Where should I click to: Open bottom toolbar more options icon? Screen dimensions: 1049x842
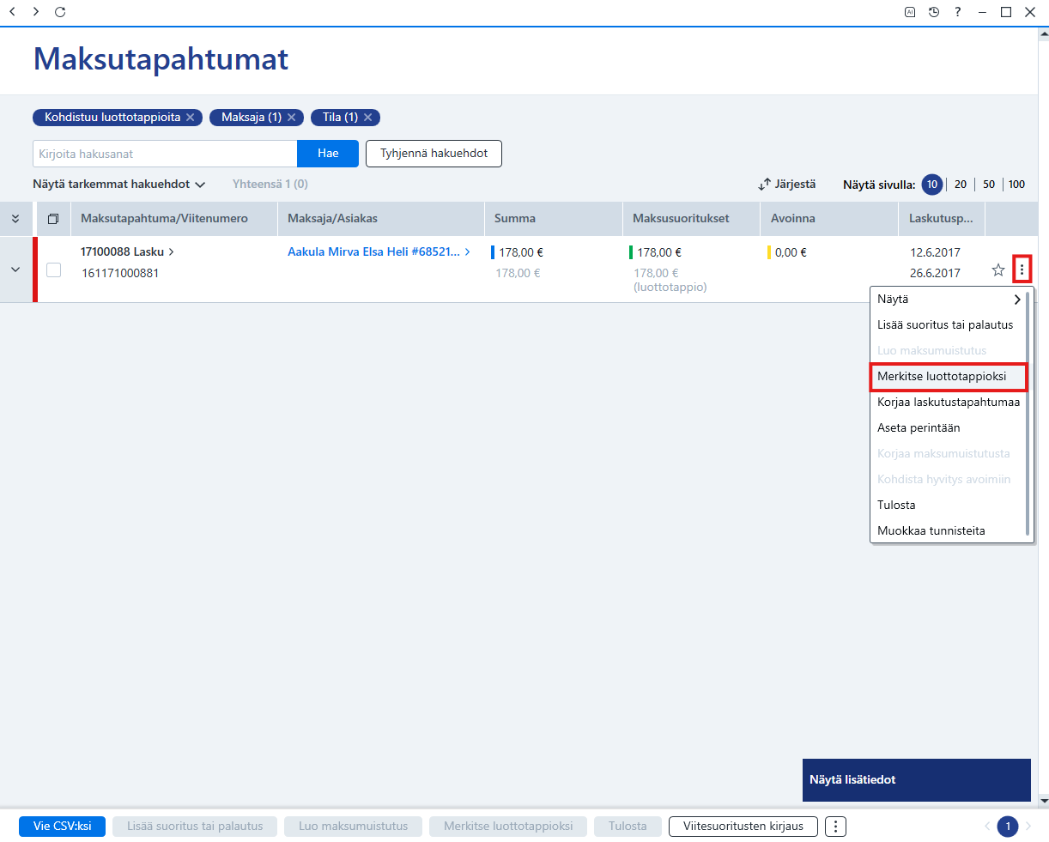836,827
